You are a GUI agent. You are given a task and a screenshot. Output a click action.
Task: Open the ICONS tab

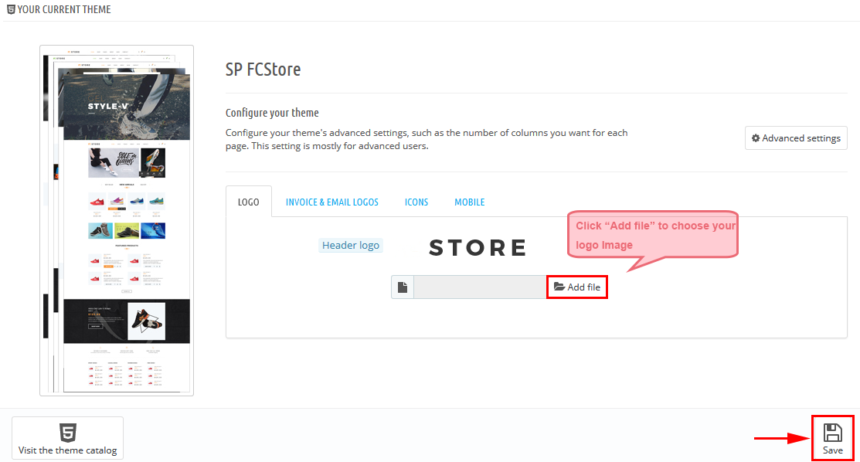(416, 202)
